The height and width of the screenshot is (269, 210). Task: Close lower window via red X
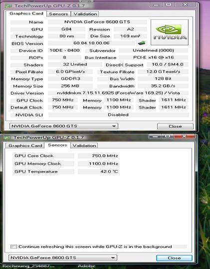[x=184, y=136]
